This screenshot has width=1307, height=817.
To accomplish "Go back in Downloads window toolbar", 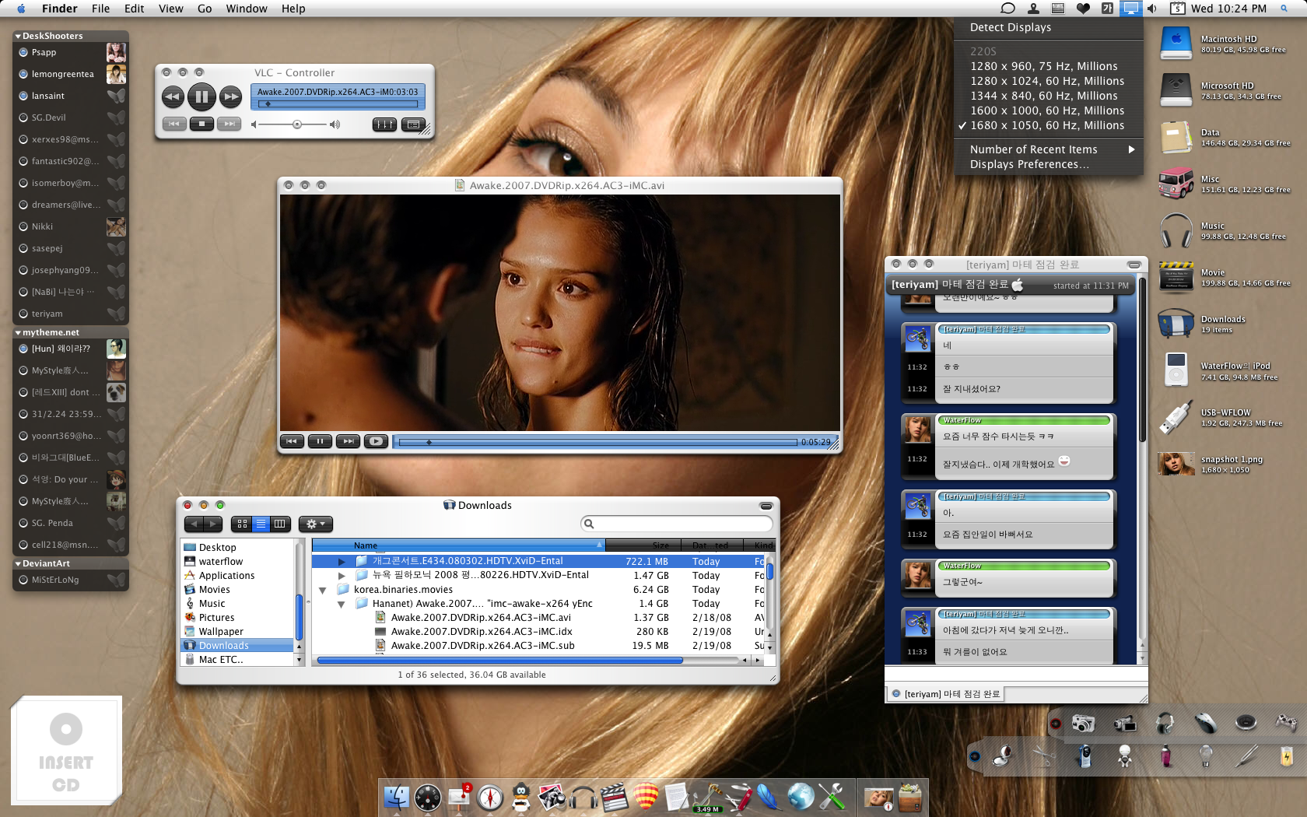I will (194, 524).
